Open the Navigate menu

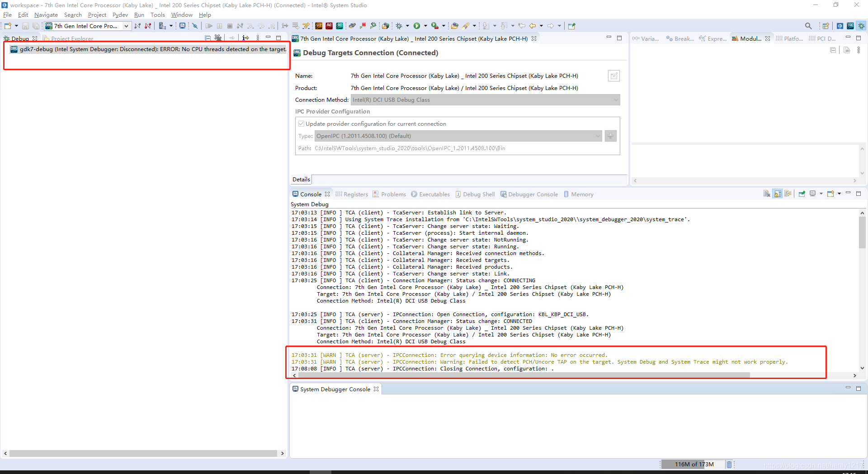click(46, 15)
